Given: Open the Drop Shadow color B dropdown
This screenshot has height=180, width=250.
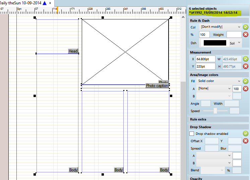Looking at the screenshot, I should [x=214, y=163].
